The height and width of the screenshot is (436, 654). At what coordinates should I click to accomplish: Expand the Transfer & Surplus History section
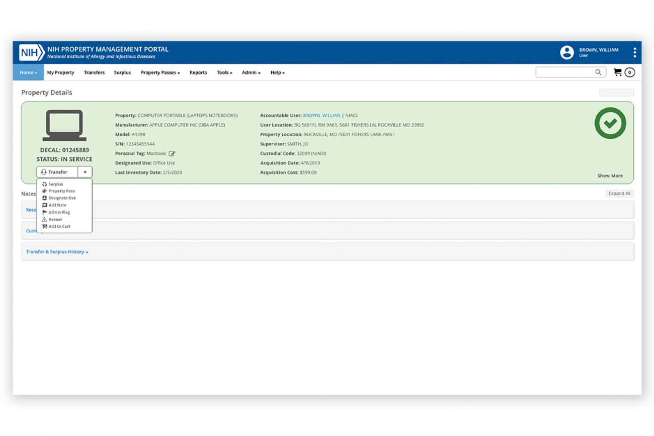pos(57,252)
